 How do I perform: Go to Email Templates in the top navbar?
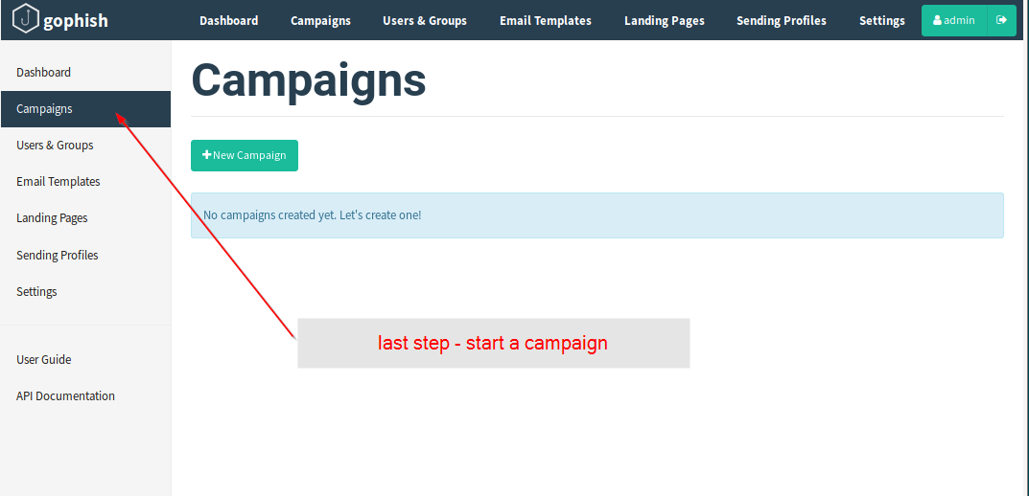546,20
